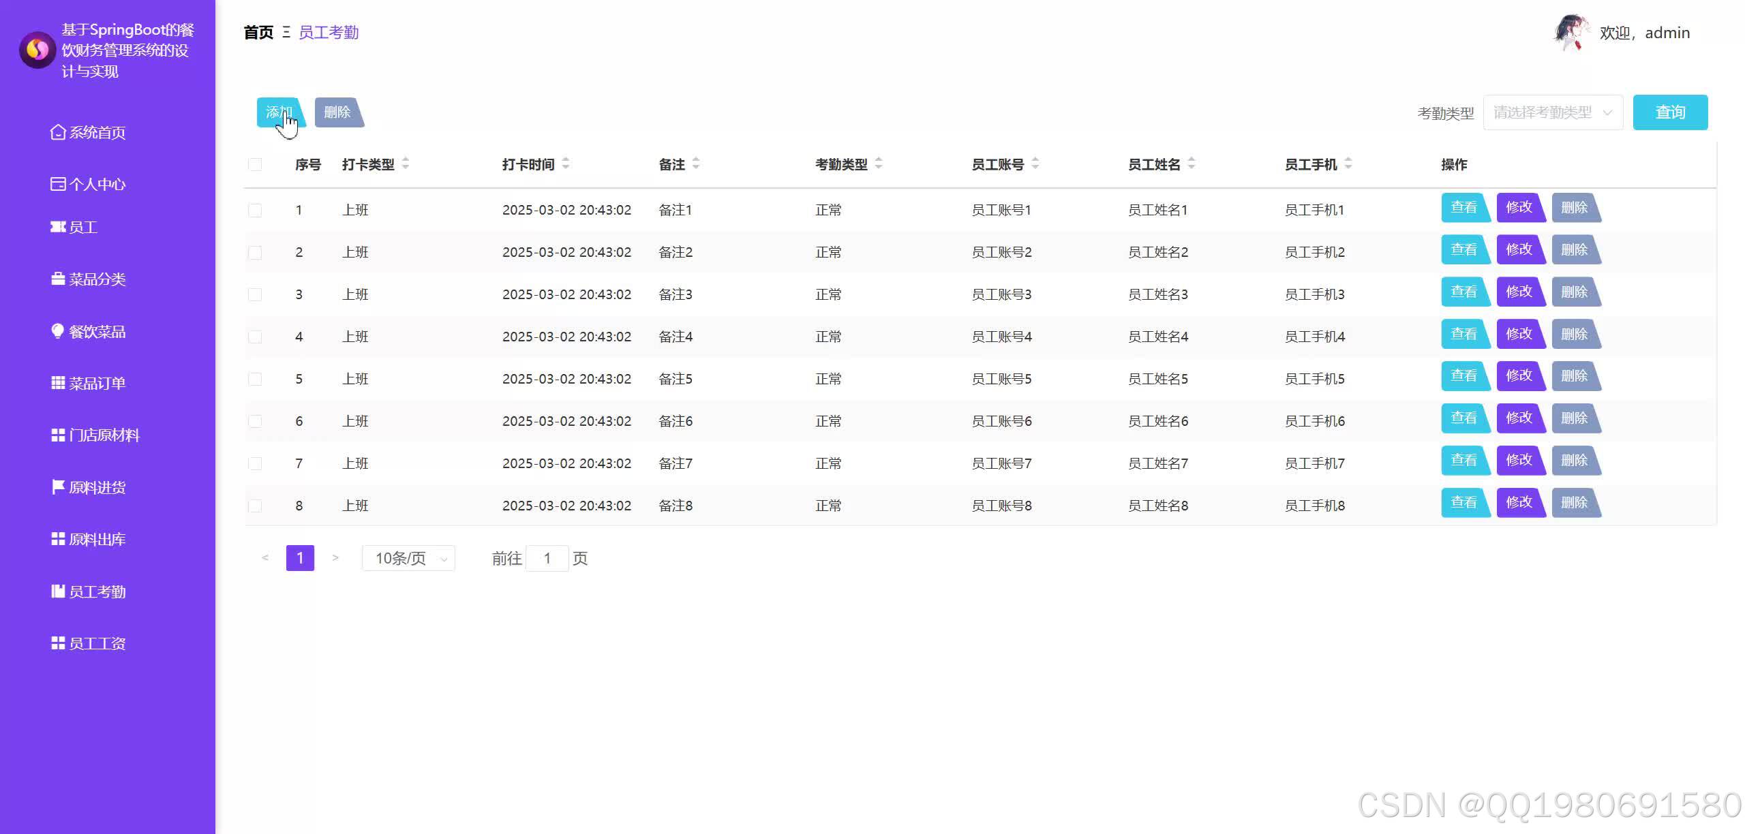
Task: Expand the 10条/页 page size selector
Action: (408, 559)
